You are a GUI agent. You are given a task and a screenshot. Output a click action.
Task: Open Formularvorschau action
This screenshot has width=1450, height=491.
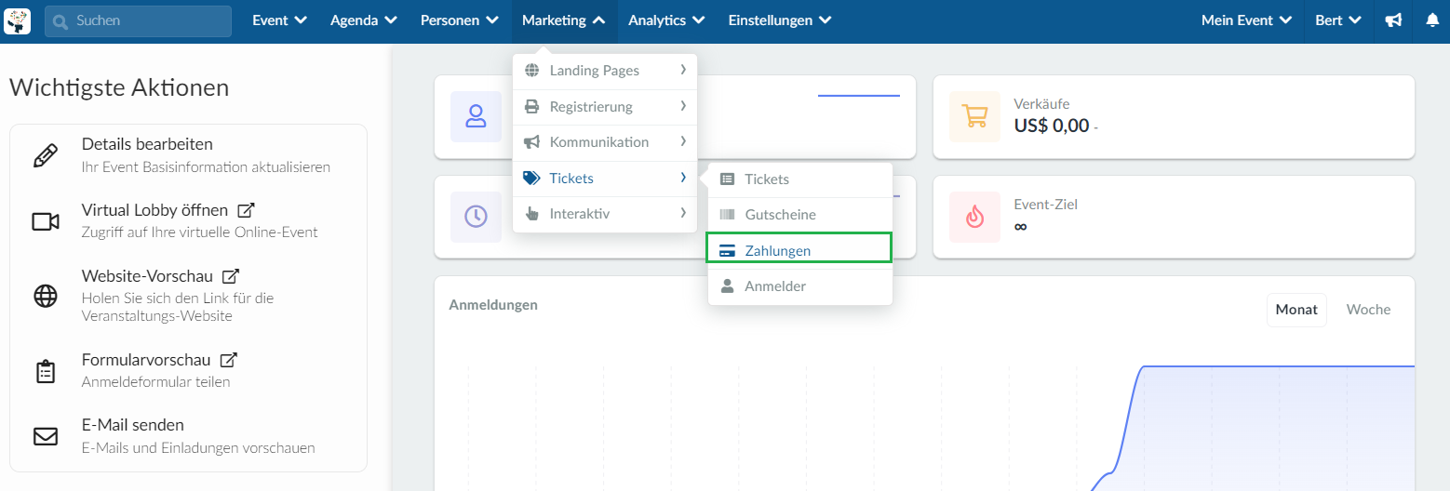click(189, 370)
